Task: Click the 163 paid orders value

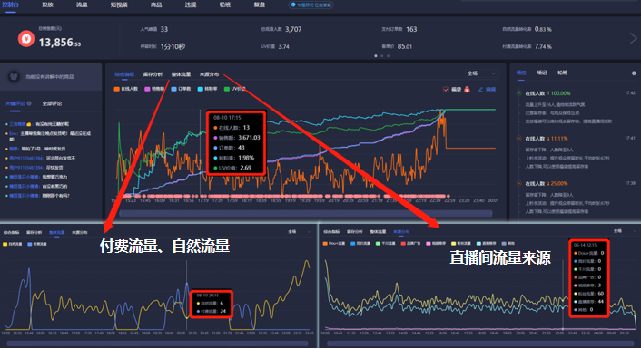Action: point(411,29)
